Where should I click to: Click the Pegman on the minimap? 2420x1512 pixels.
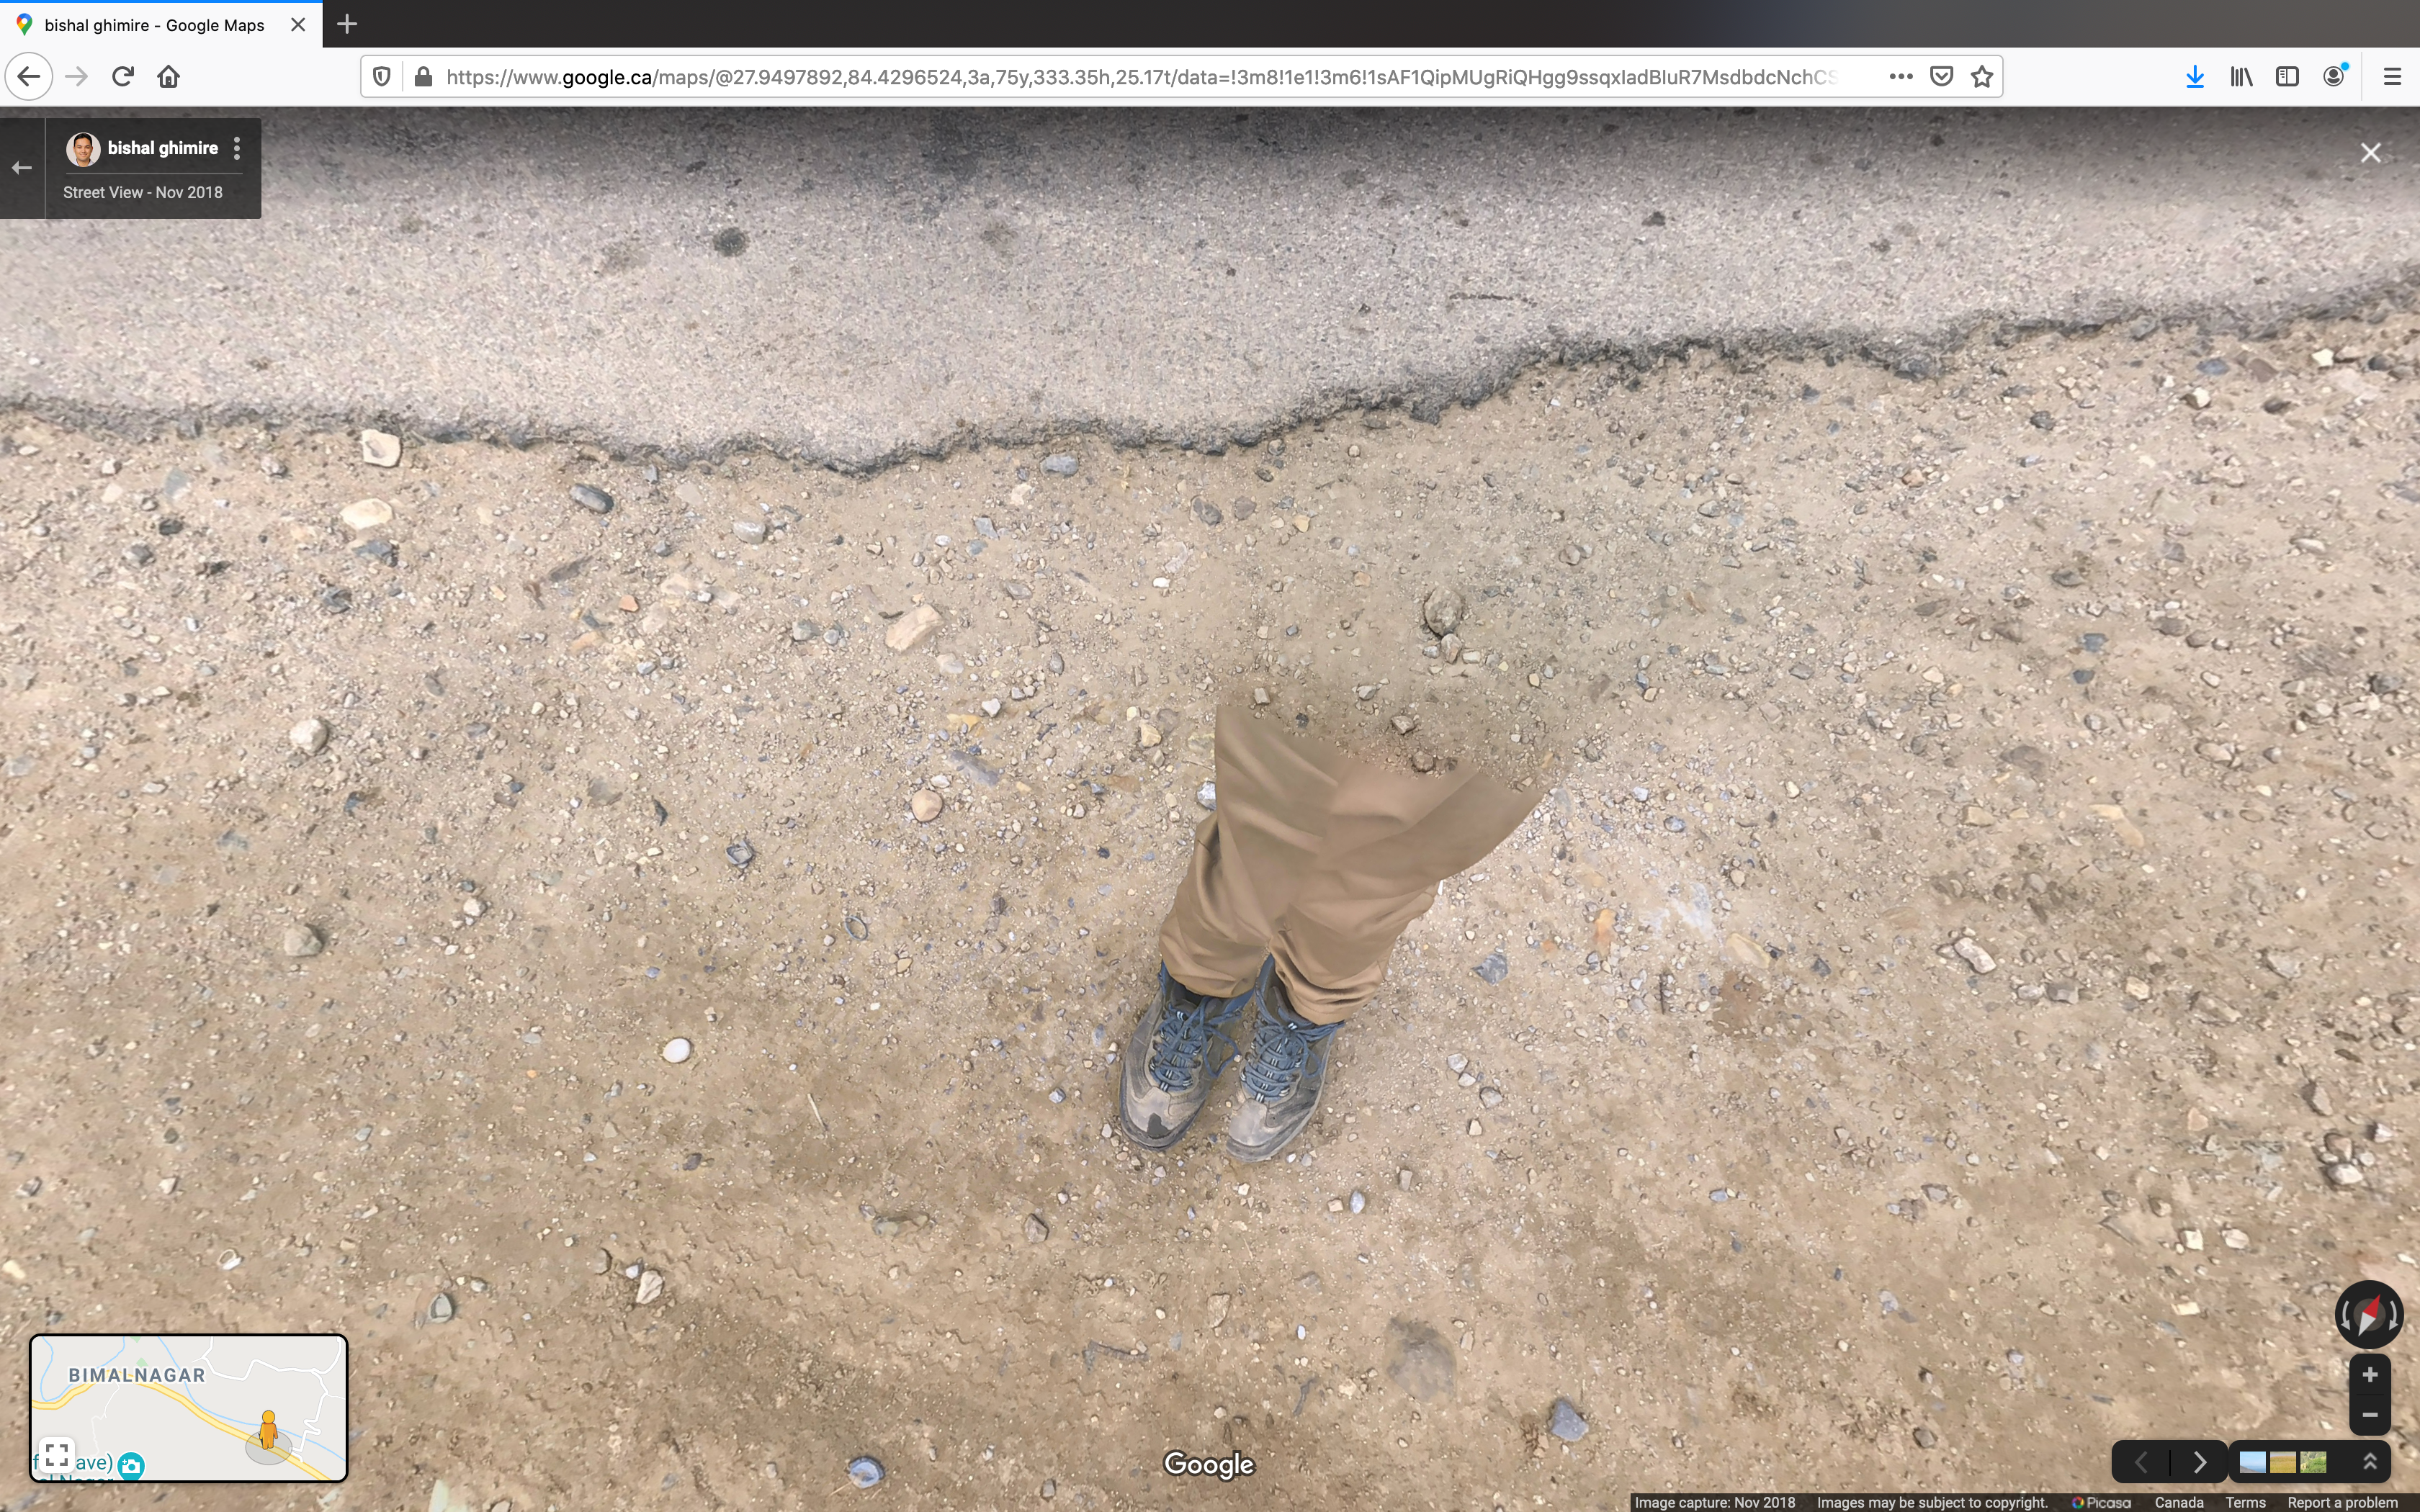coord(268,1430)
